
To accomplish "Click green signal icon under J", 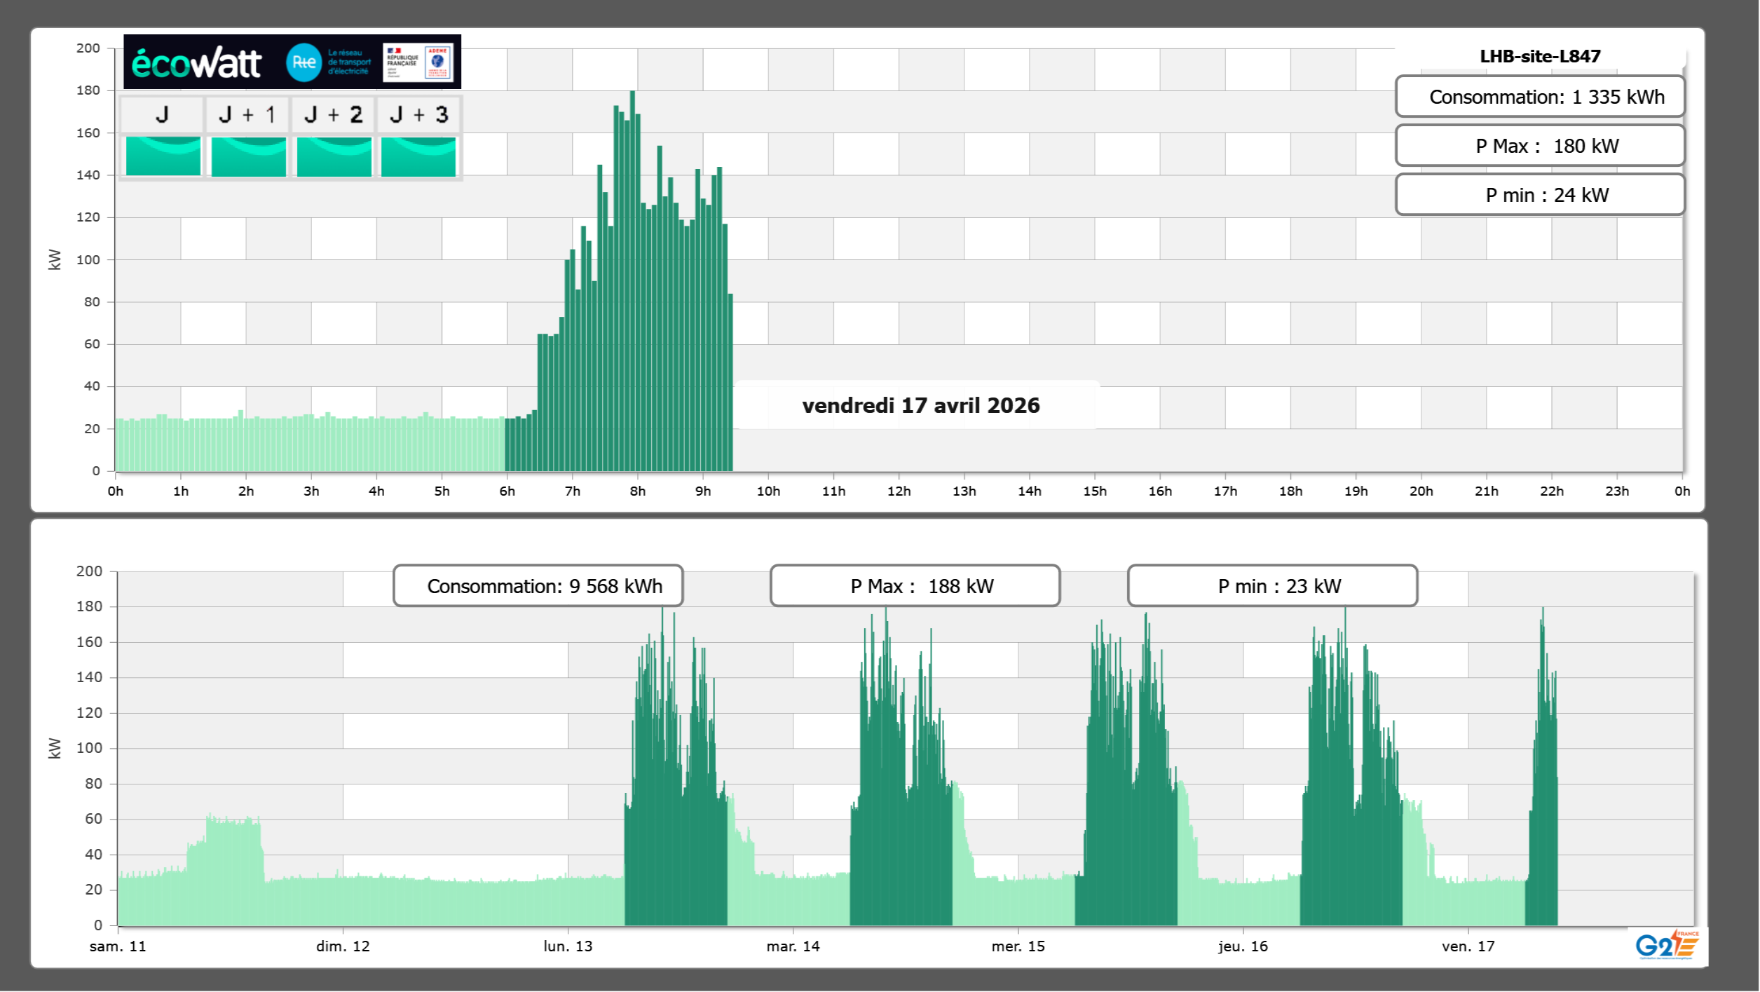I will point(163,156).
